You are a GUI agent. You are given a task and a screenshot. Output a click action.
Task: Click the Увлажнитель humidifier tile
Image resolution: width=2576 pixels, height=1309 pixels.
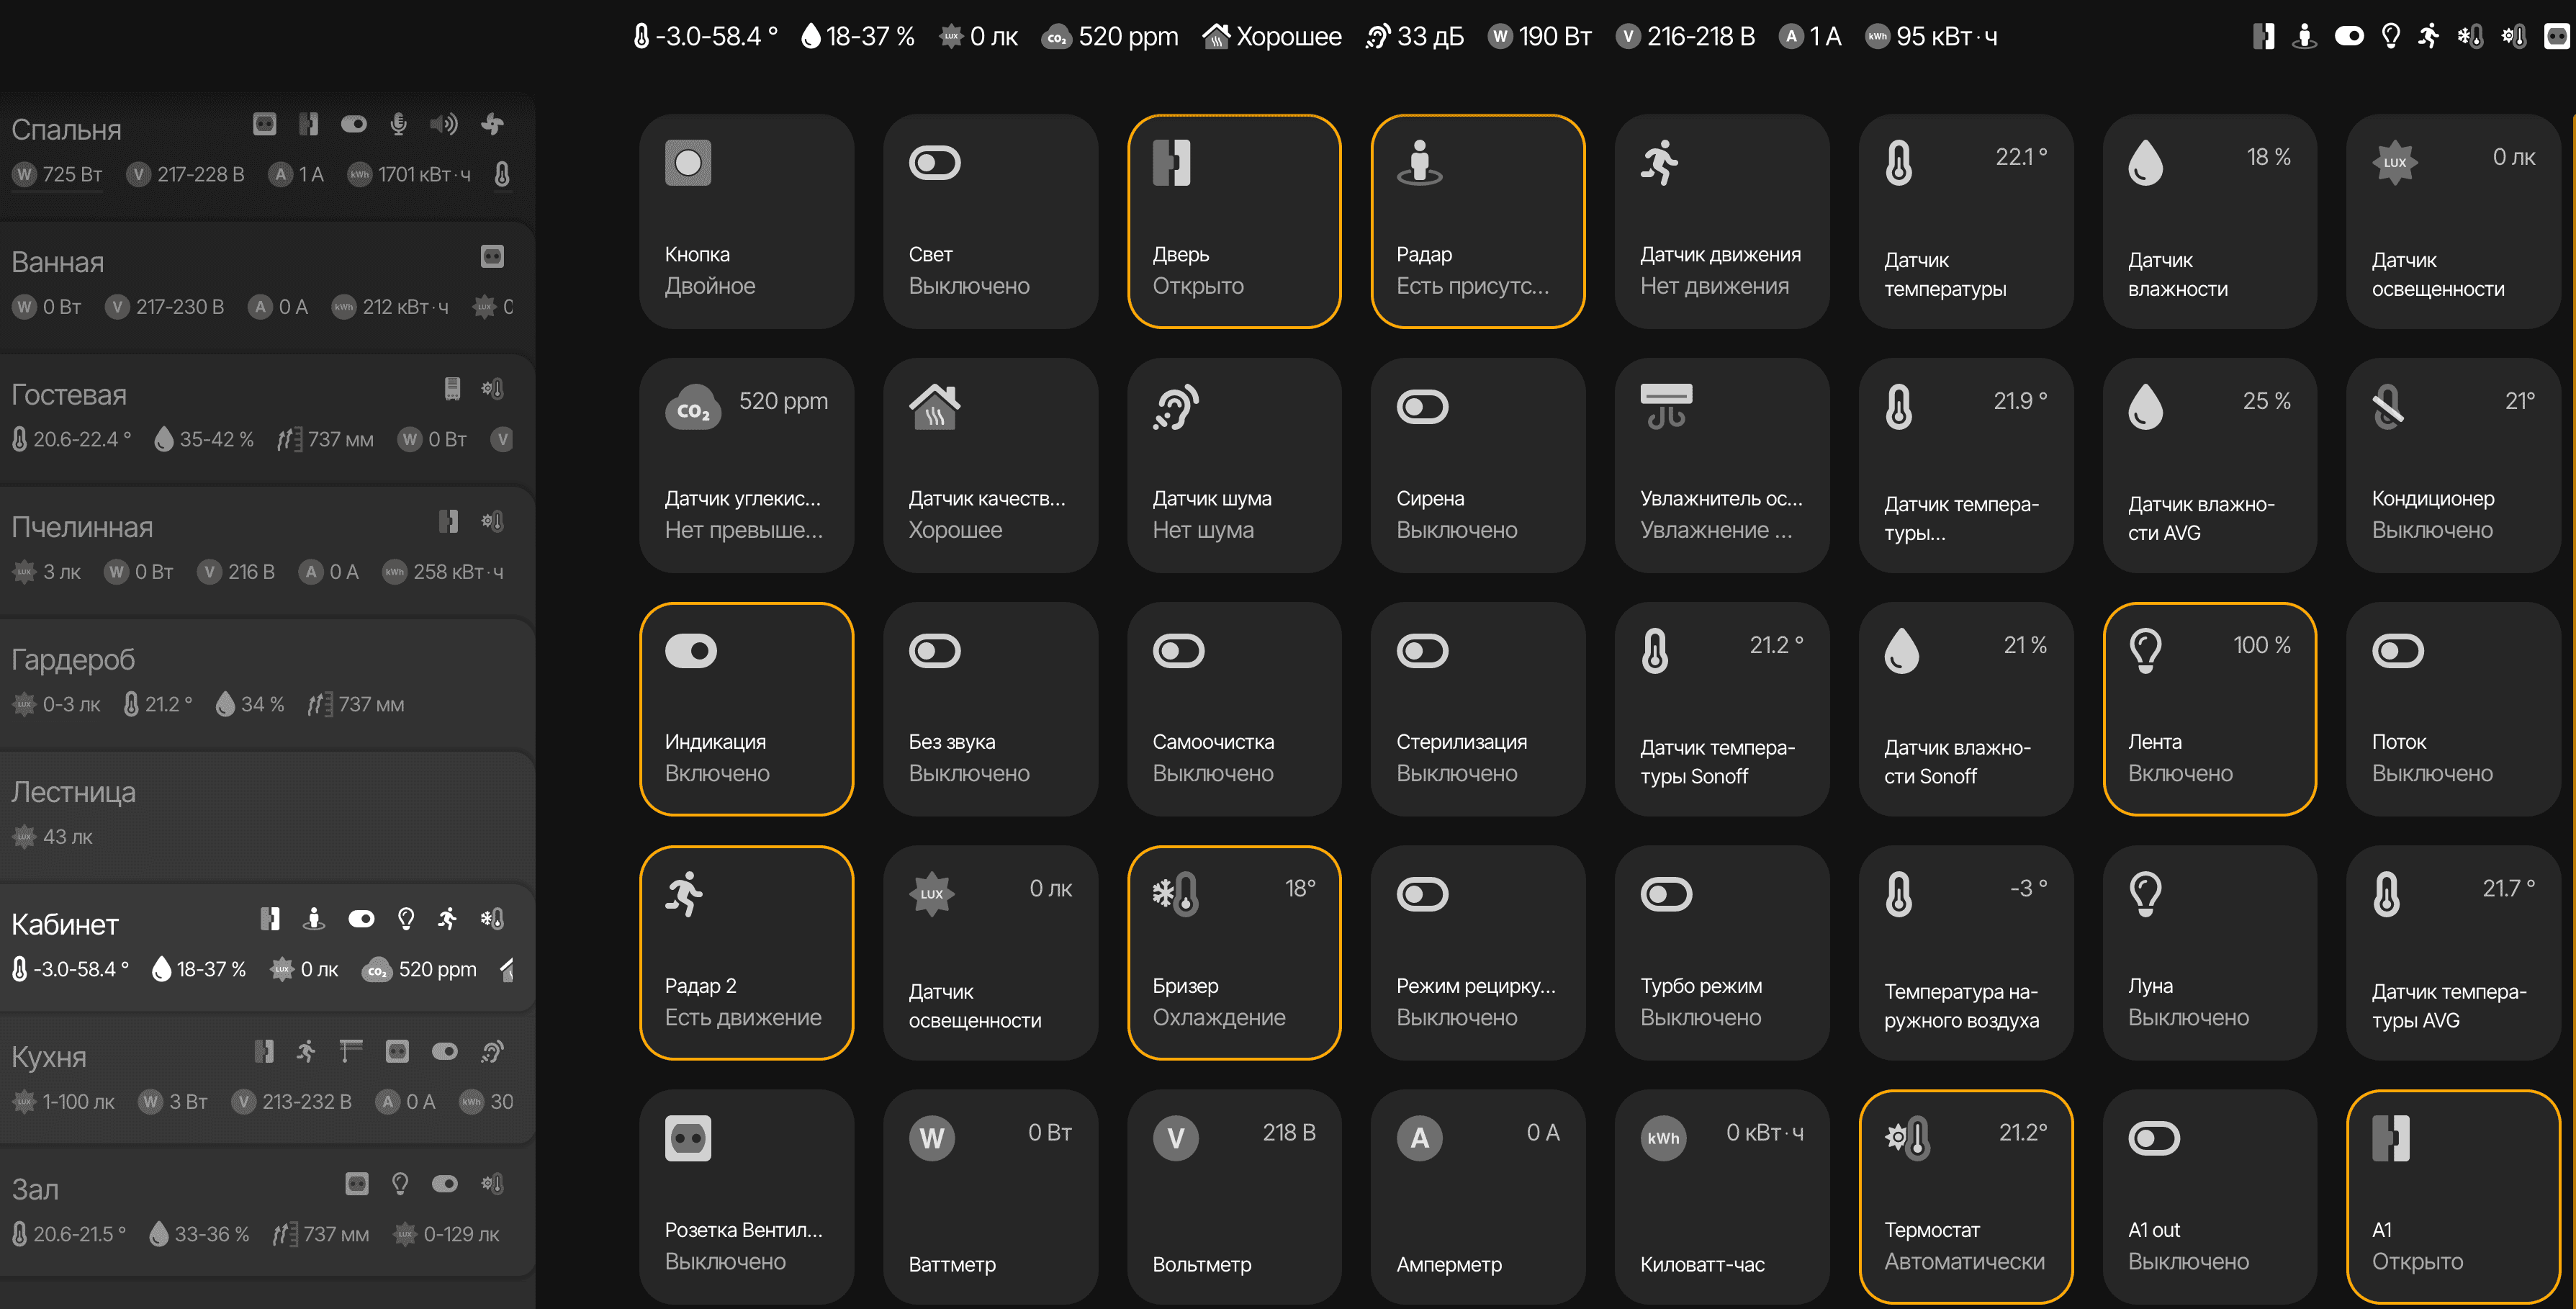click(x=1721, y=465)
